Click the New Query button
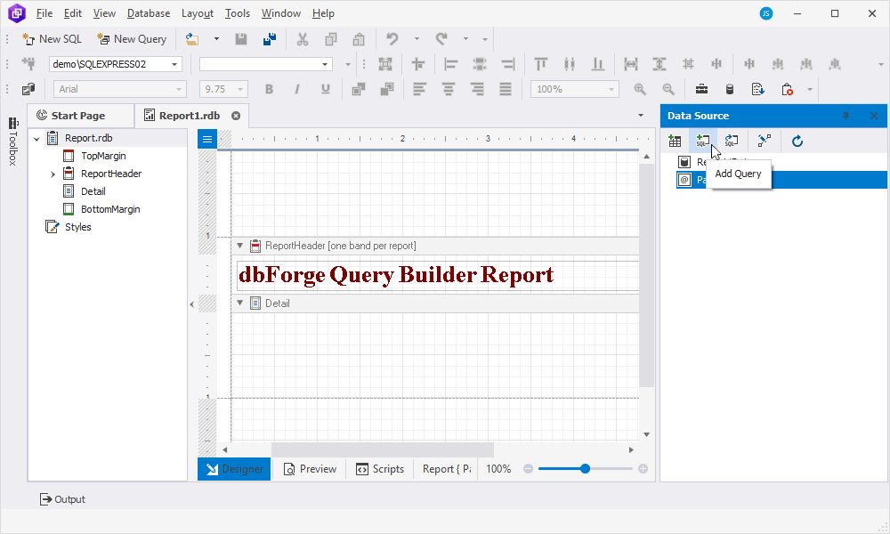Viewport: 890px width, 534px height. pos(132,39)
